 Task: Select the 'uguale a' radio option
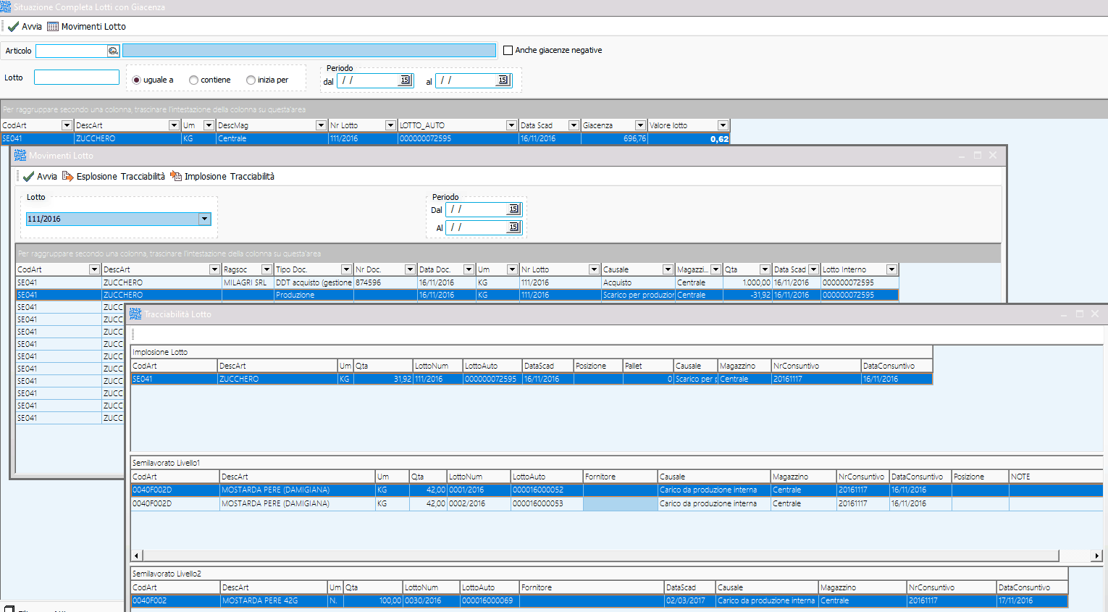tap(136, 80)
